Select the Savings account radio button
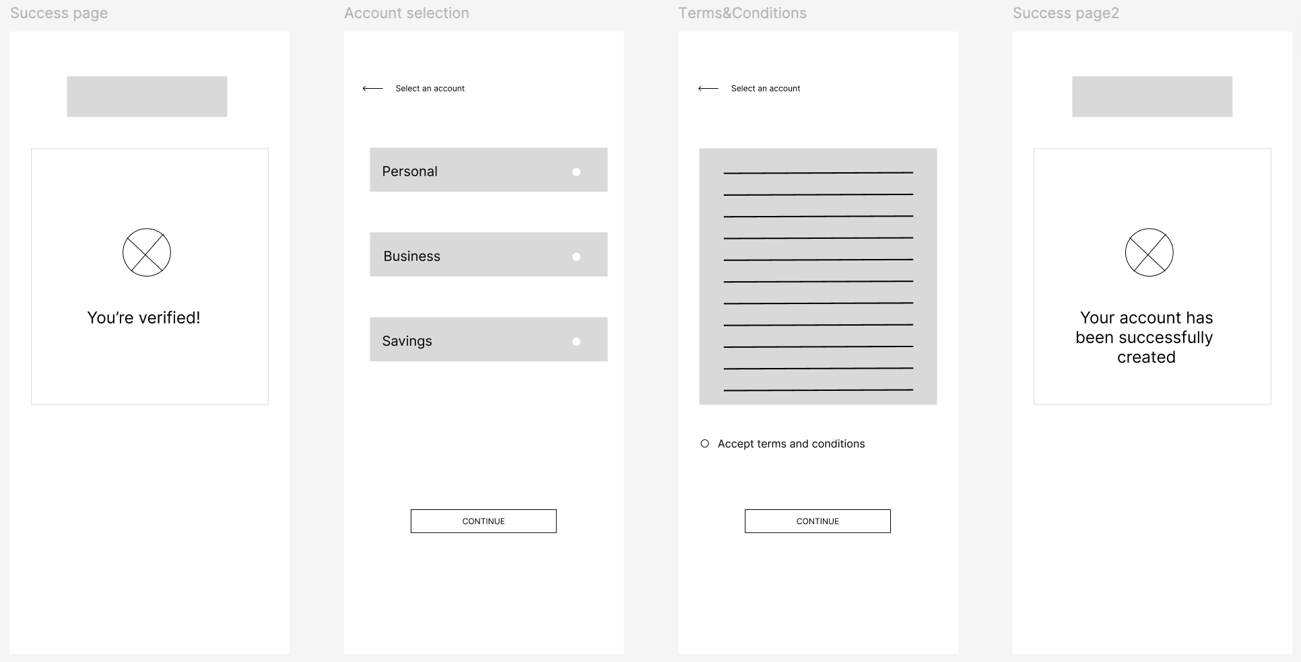1301x662 pixels. point(576,342)
